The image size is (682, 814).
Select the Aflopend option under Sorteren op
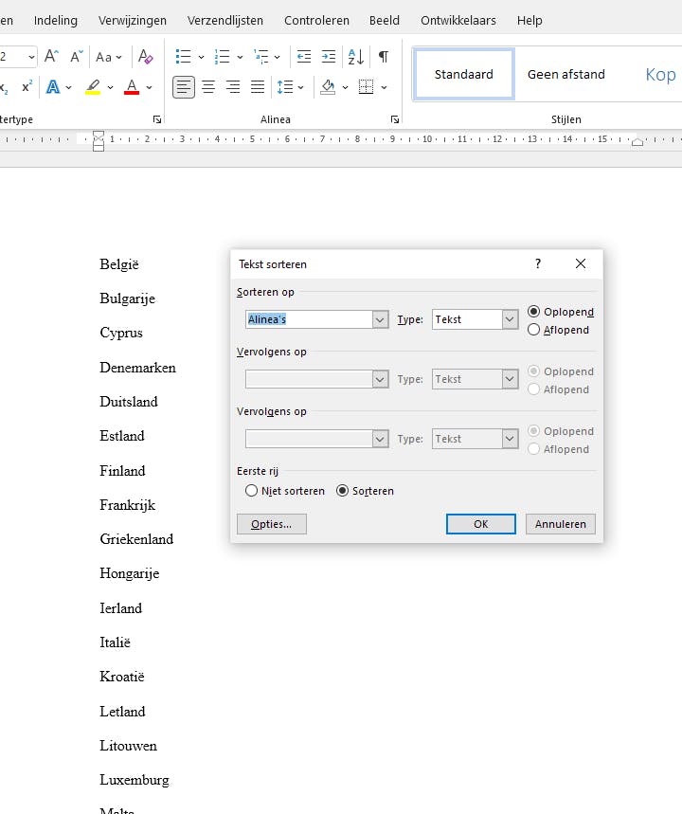click(534, 330)
